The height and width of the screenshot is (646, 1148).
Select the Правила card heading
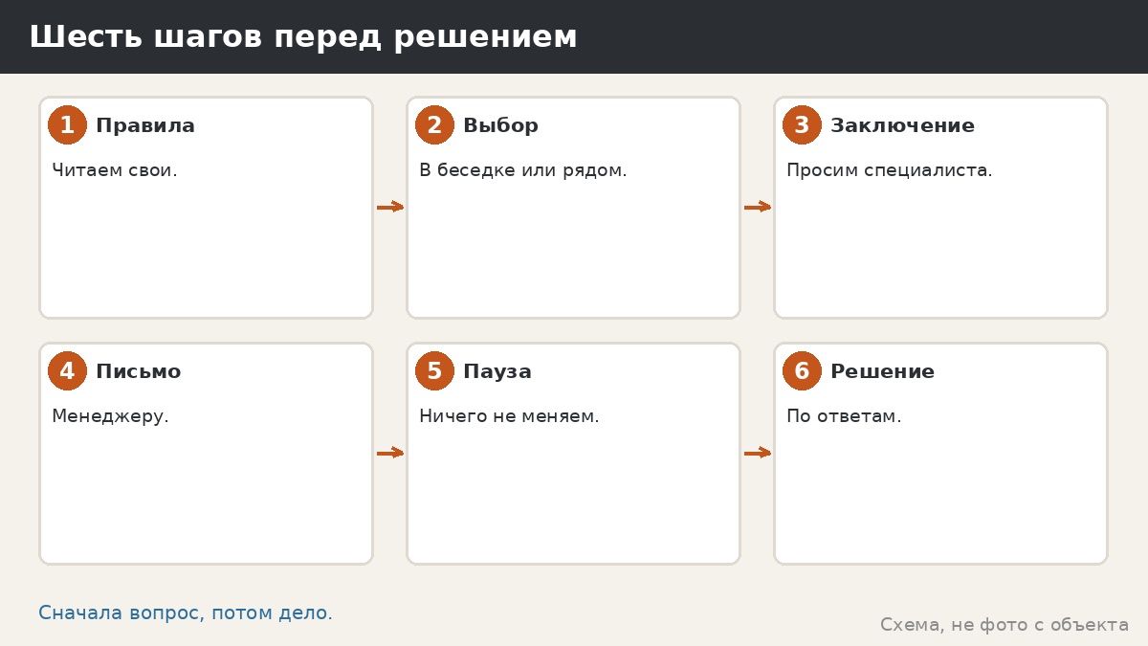click(145, 125)
